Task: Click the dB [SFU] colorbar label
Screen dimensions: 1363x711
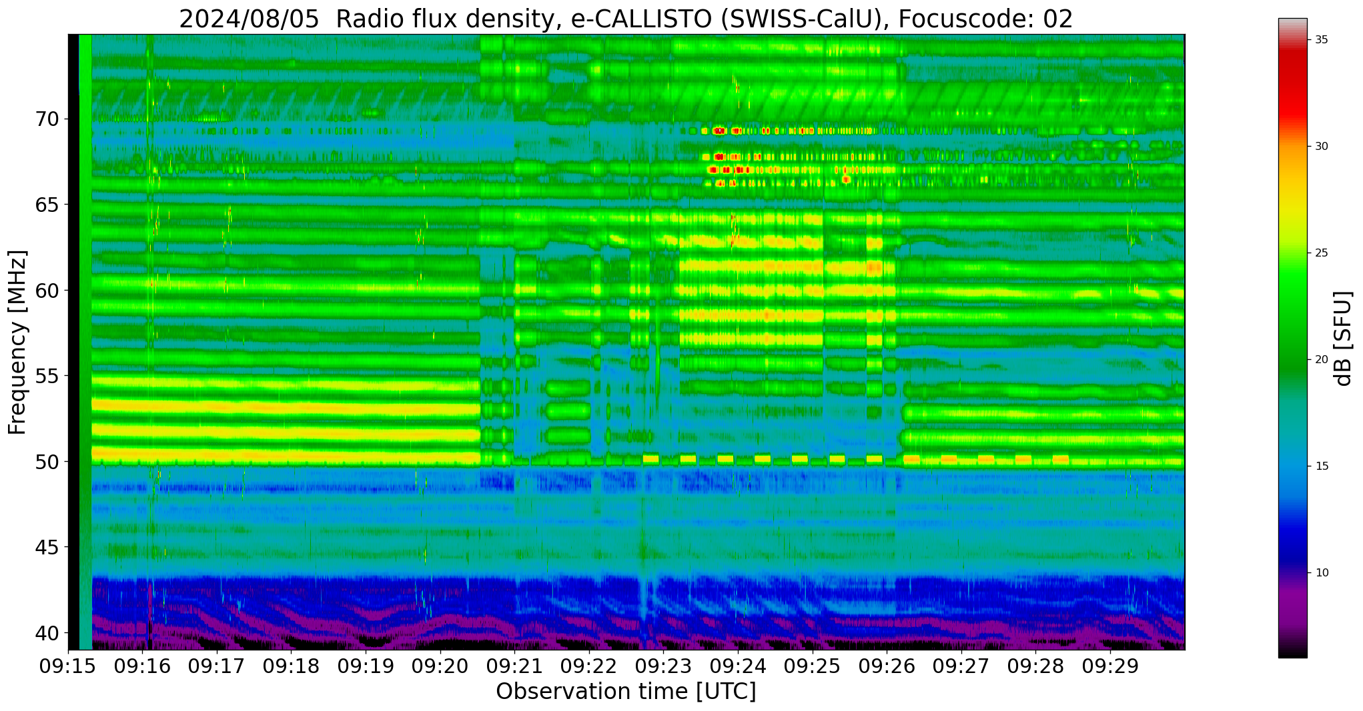Action: 1342,339
